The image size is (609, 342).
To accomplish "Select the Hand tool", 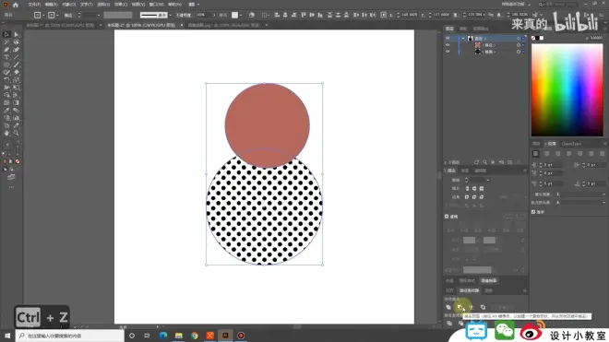I will point(6,133).
